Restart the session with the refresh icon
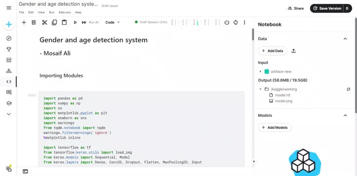 (x=236, y=22)
